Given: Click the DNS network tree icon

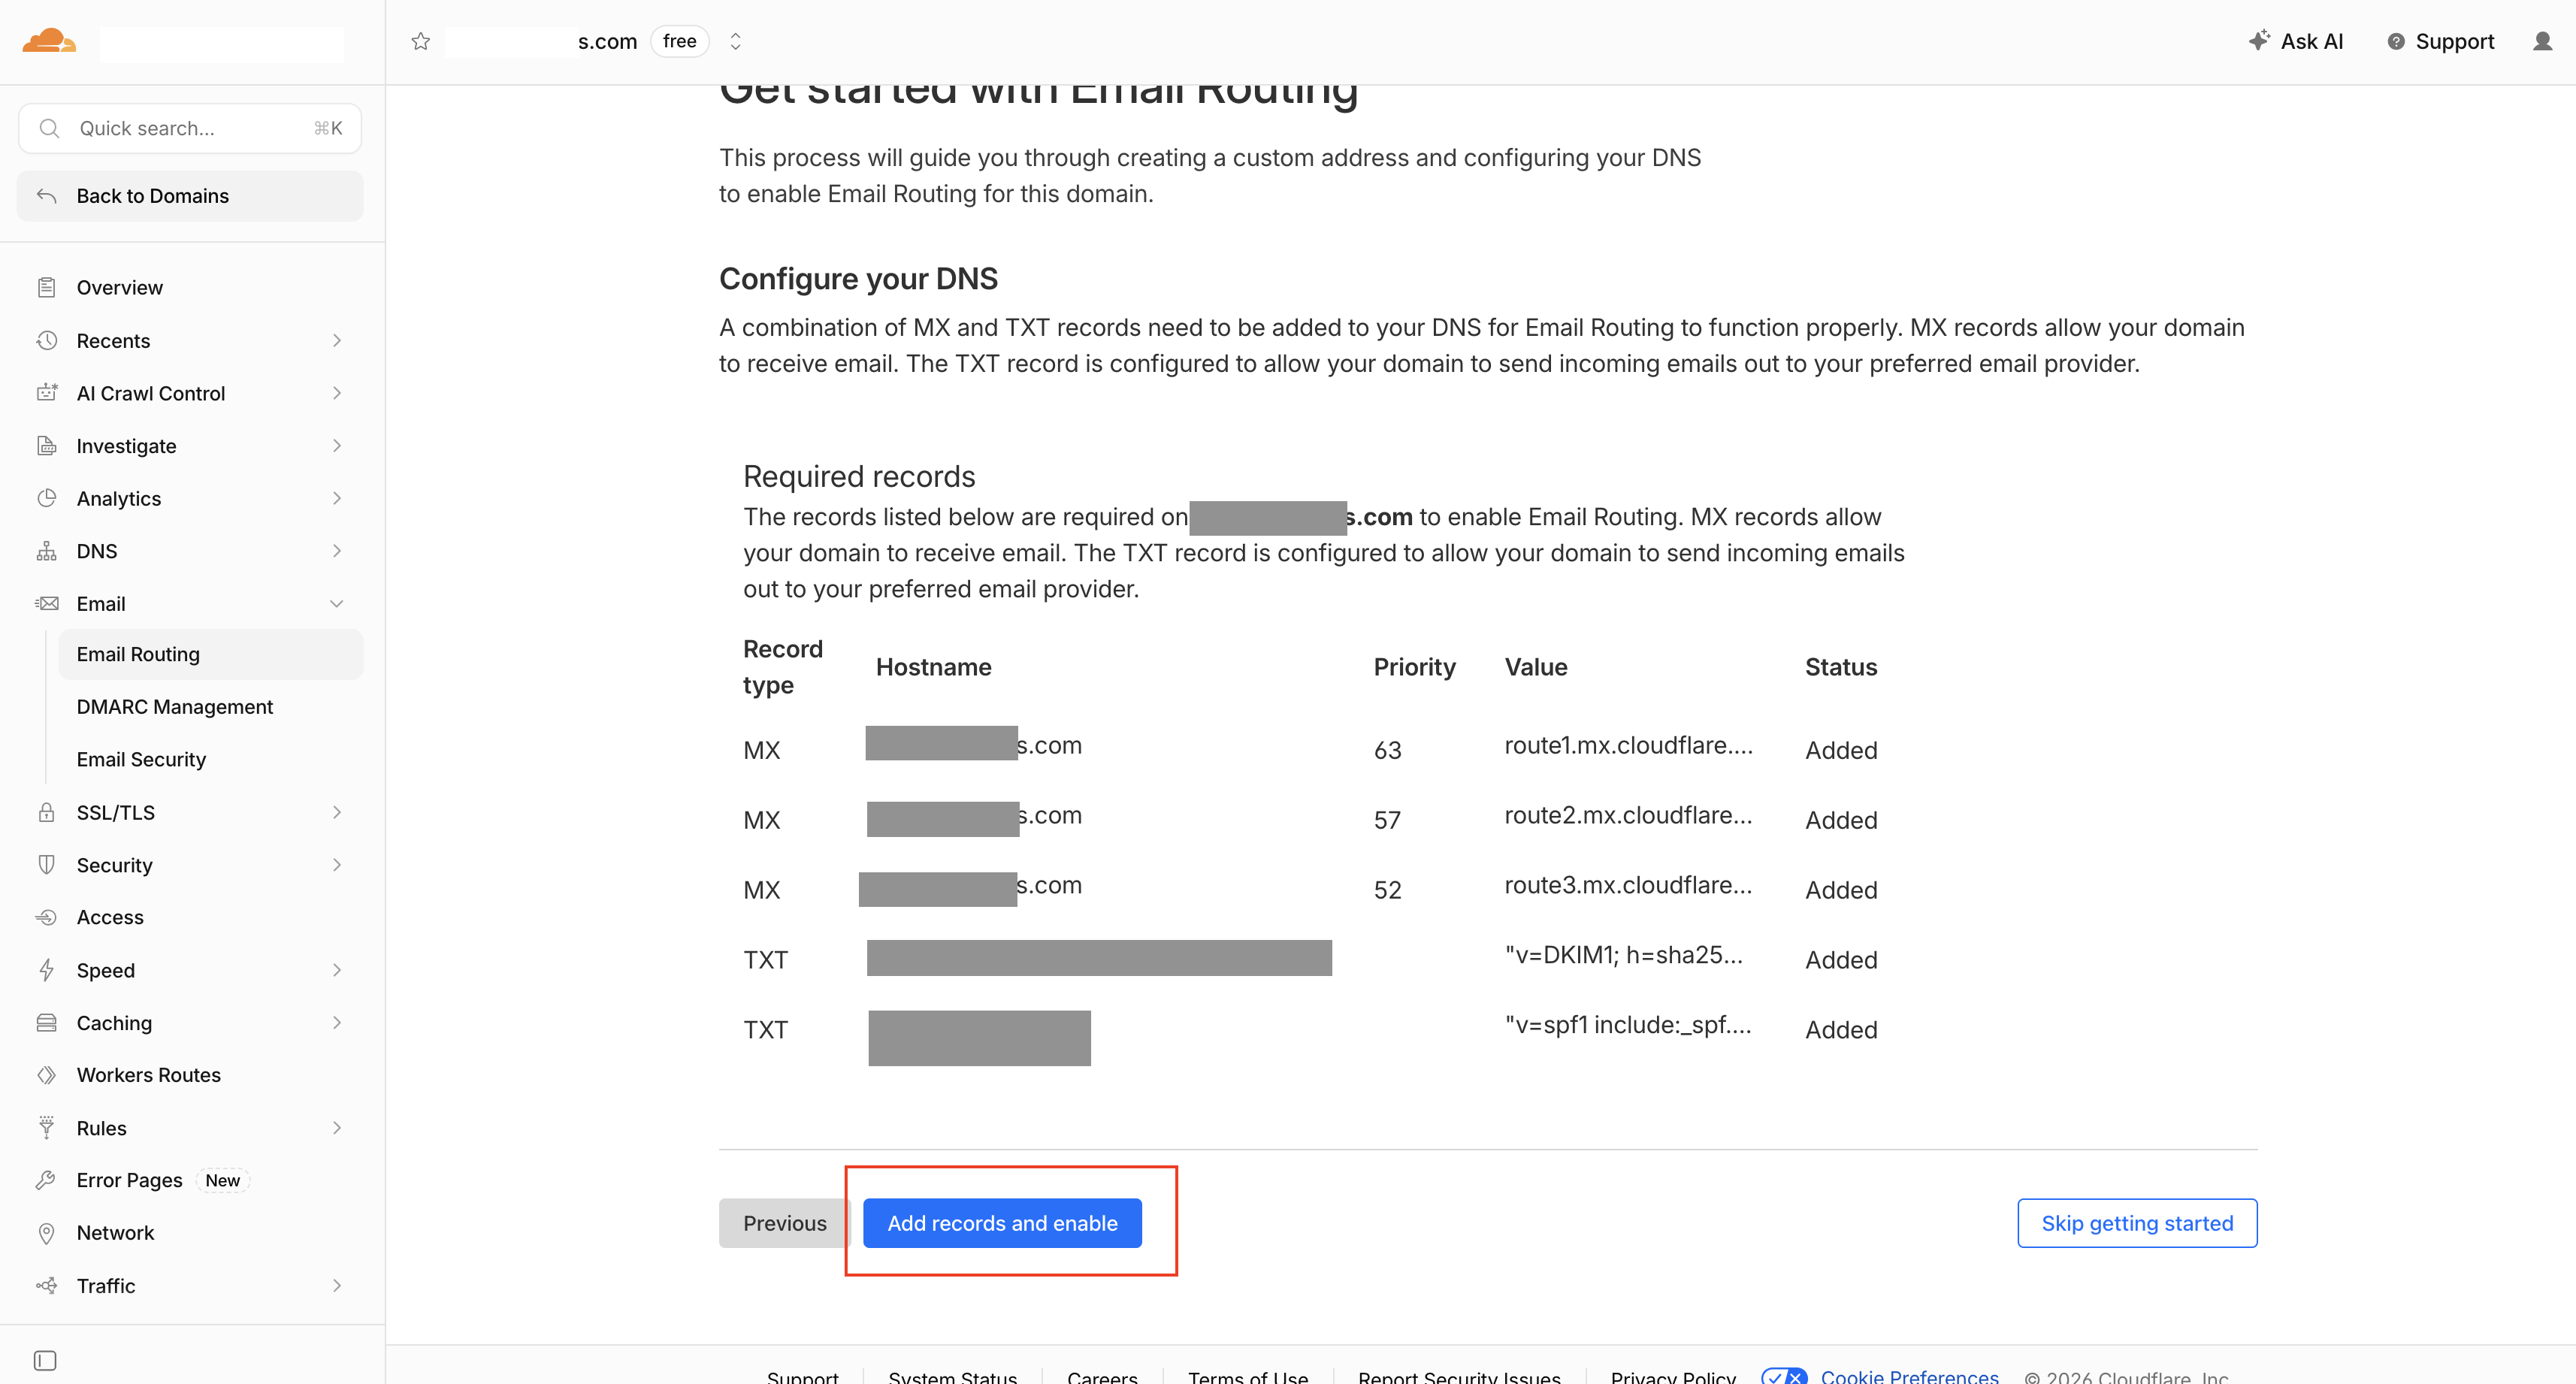Looking at the screenshot, I should coord(46,551).
